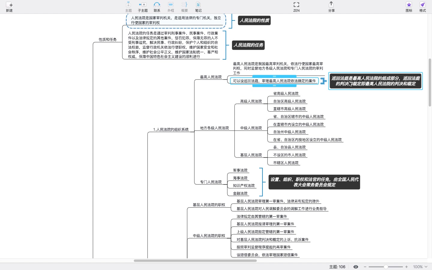Screen dimensions: 432x270
Task: Select the 市辖区人民法院 subtopic
Action: [286, 163]
